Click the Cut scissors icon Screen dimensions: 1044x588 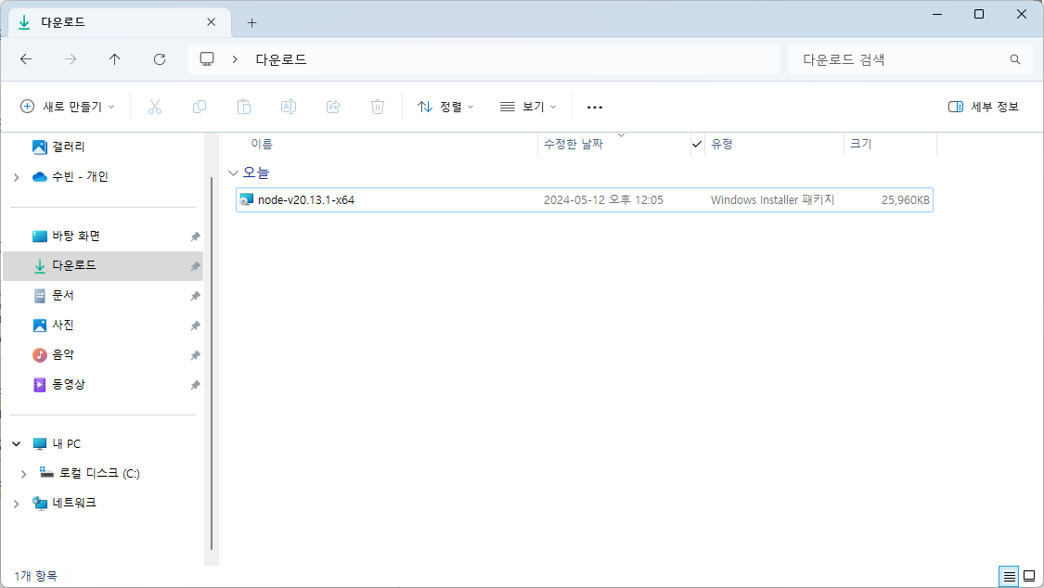pyautogui.click(x=154, y=107)
